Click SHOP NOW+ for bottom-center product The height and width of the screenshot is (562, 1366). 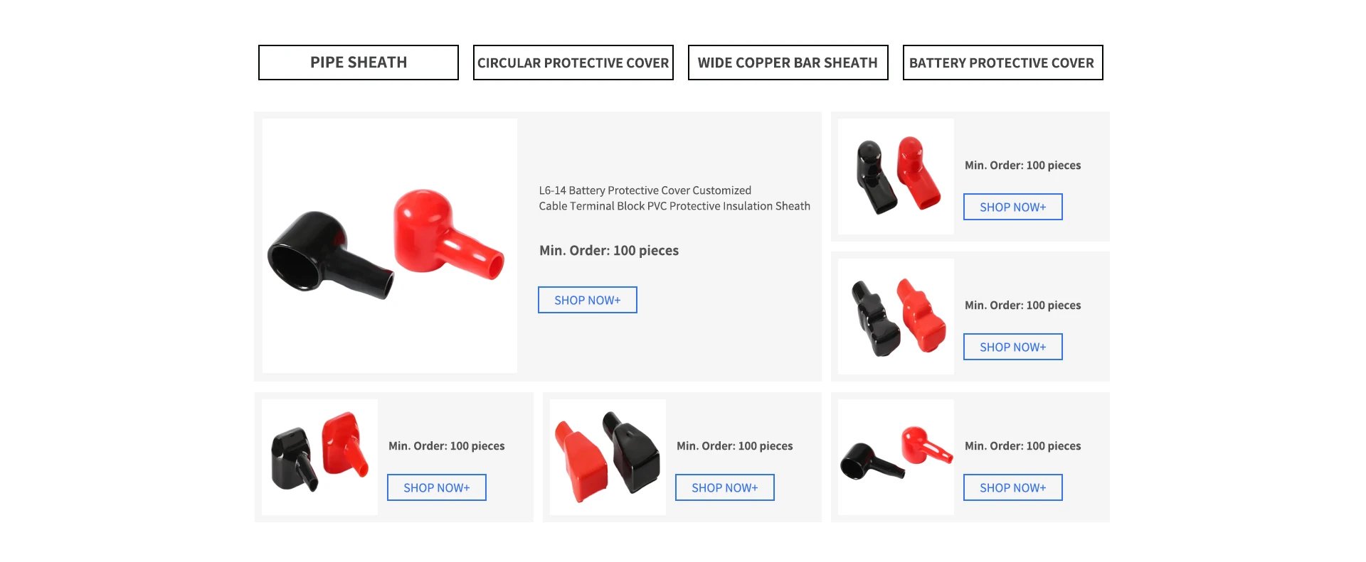[725, 487]
